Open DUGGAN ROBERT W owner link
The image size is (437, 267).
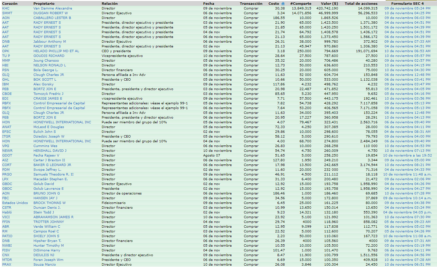tap(50, 13)
